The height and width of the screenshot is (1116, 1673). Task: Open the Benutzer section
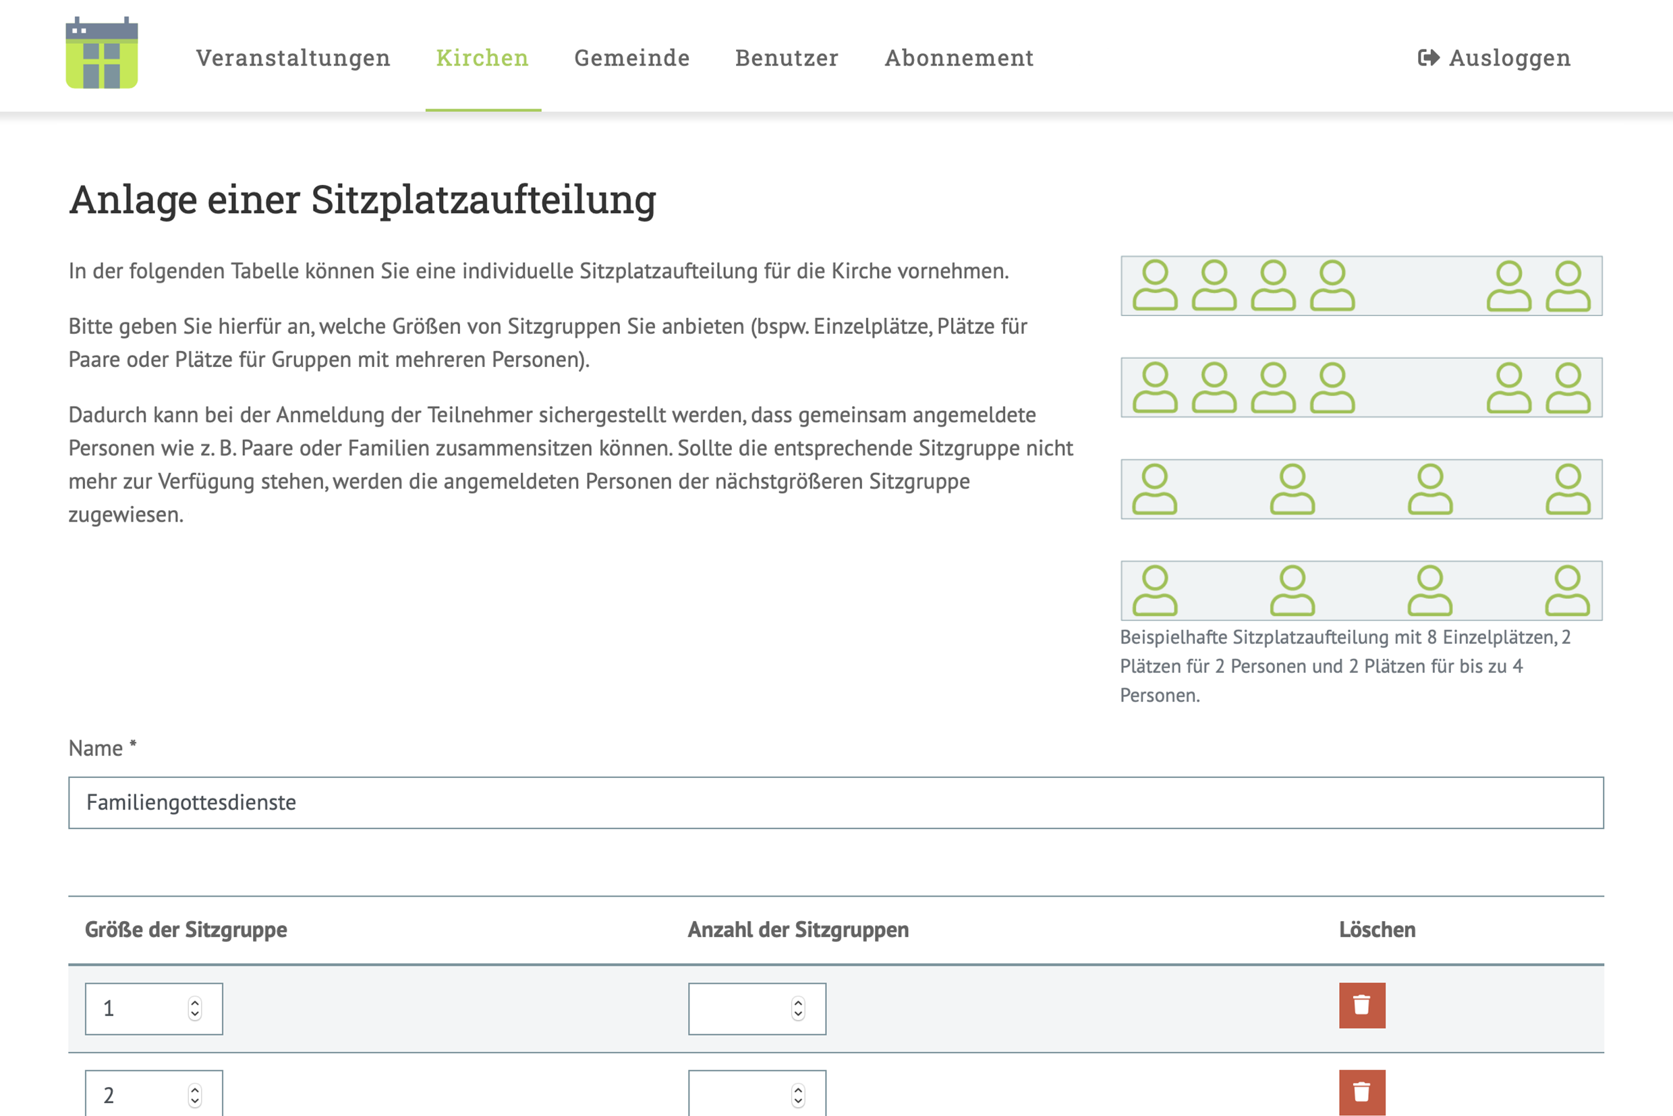[x=787, y=57]
